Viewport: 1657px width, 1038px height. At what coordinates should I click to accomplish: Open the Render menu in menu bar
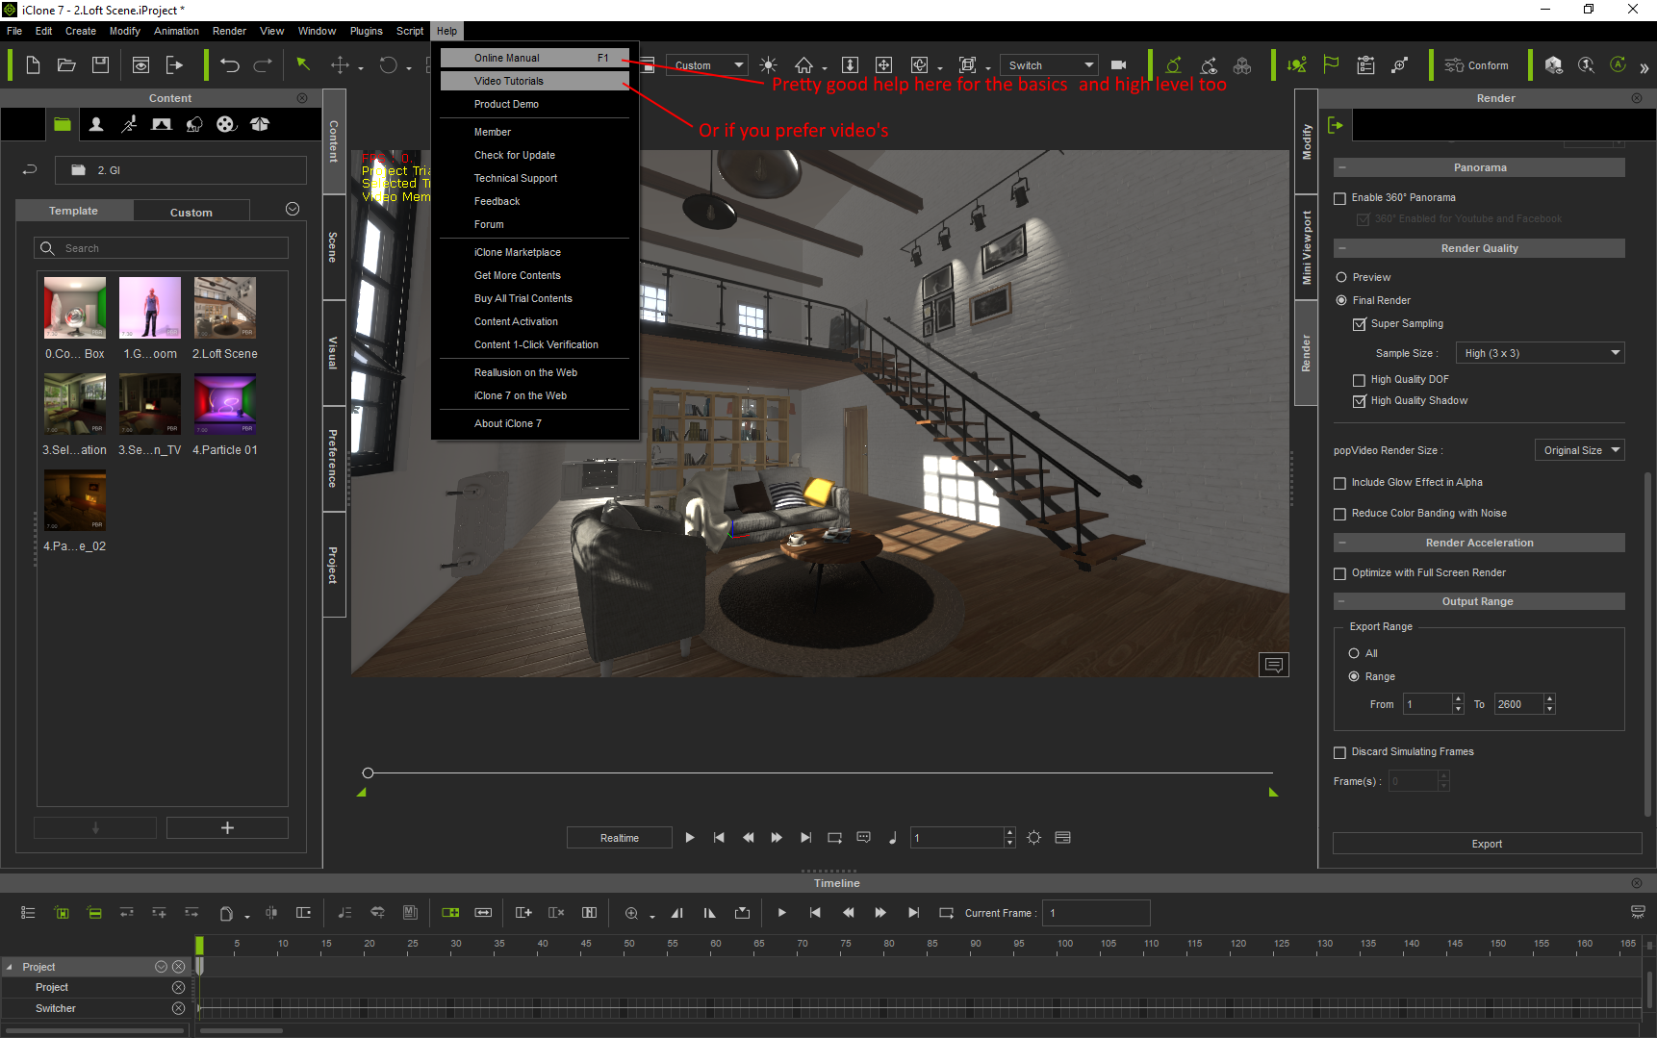point(229,31)
